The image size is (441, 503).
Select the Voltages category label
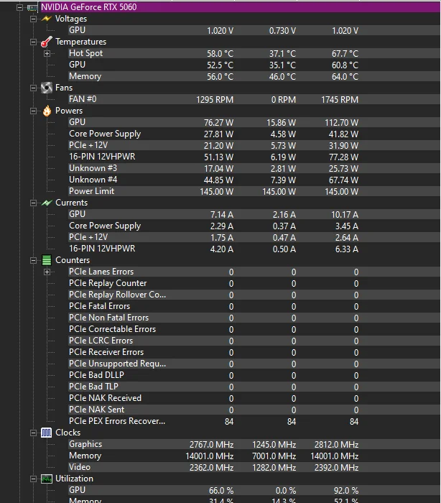71,19
